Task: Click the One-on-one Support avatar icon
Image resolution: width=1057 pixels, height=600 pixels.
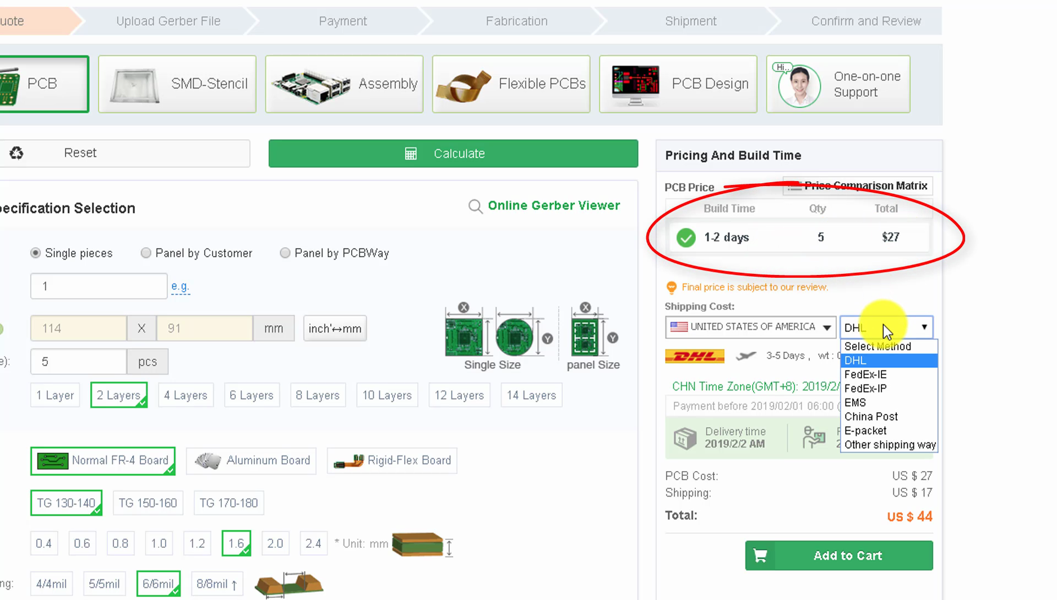Action: (799, 85)
